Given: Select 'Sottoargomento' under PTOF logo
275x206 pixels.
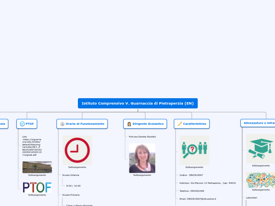Looking at the screenshot, I should point(37,195).
